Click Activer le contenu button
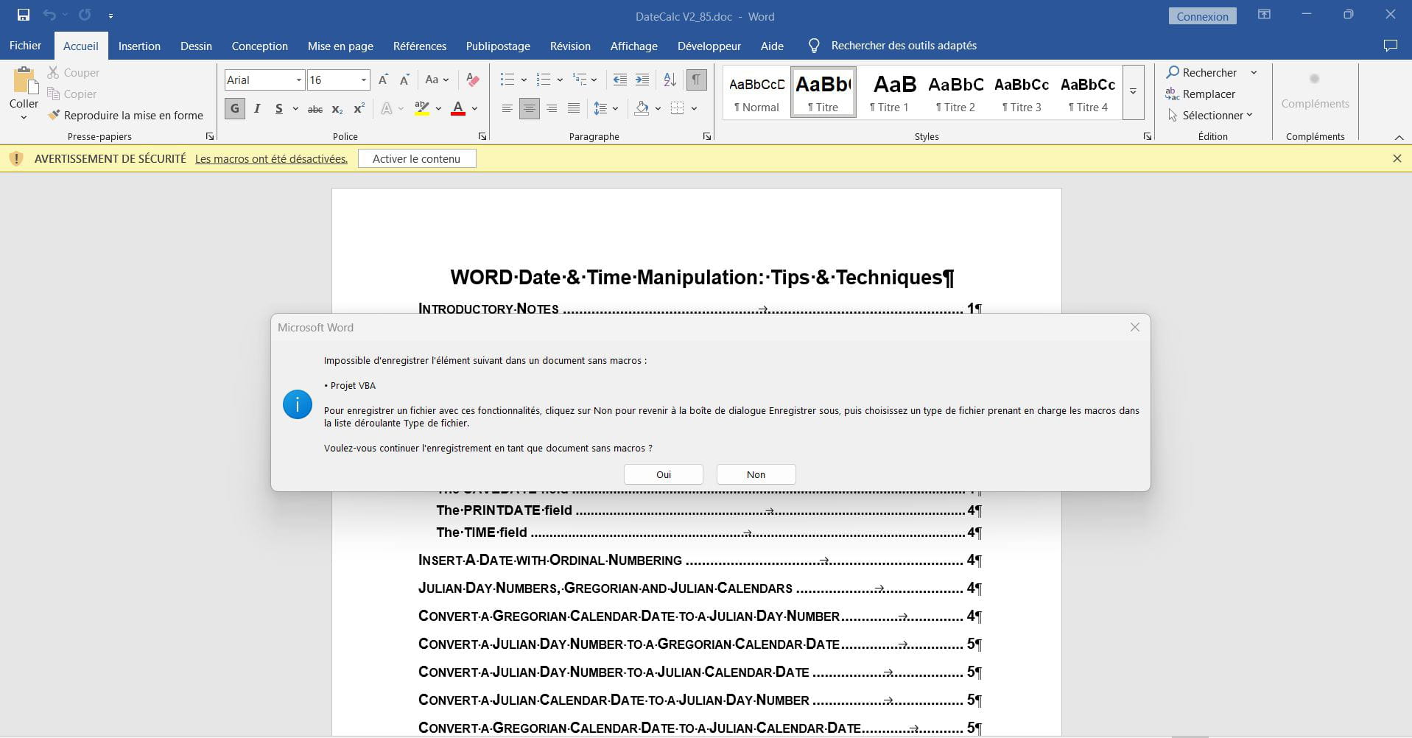This screenshot has height=738, width=1412. [417, 158]
